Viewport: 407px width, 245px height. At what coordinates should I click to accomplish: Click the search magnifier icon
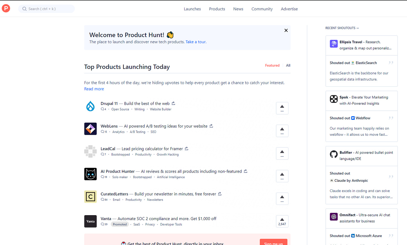tap(25, 9)
